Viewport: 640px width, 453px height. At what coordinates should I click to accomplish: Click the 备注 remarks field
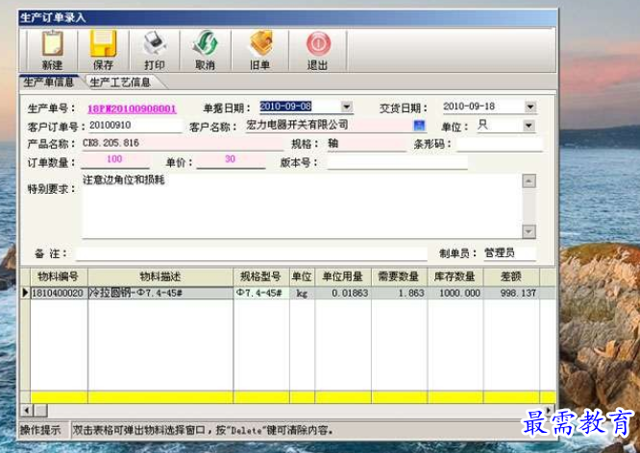coord(252,253)
